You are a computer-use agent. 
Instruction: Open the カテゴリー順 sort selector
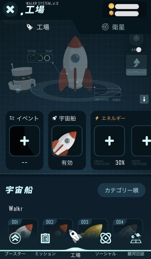pyautogui.click(x=122, y=190)
